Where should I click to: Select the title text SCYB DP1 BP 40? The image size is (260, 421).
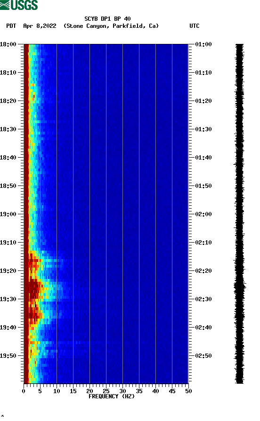(x=107, y=19)
